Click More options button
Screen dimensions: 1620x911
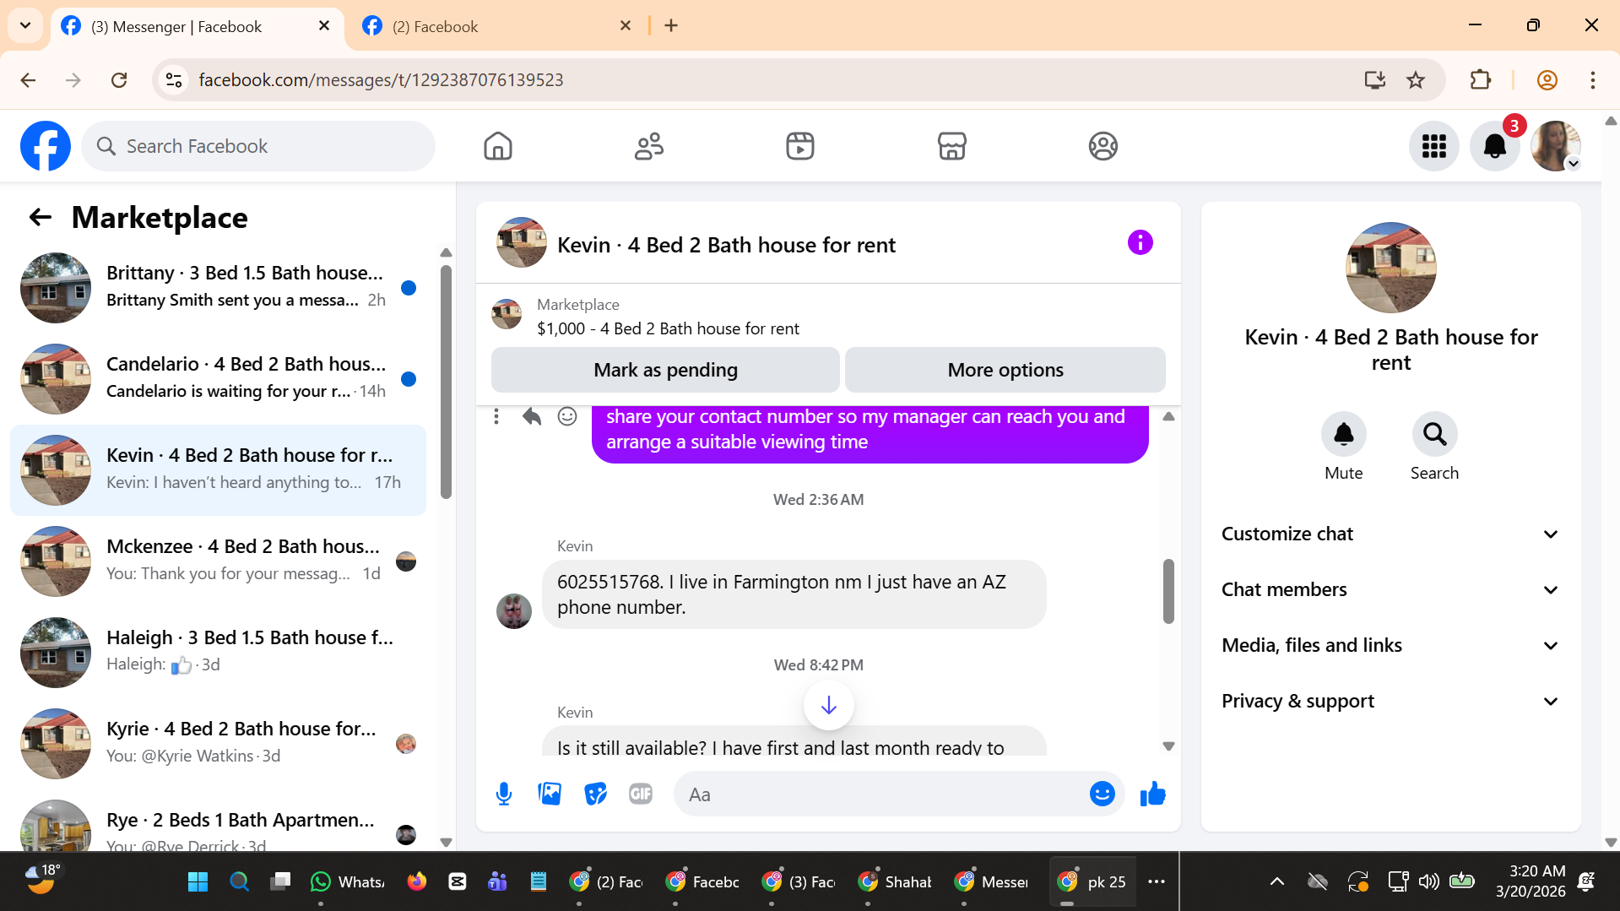pos(1005,370)
